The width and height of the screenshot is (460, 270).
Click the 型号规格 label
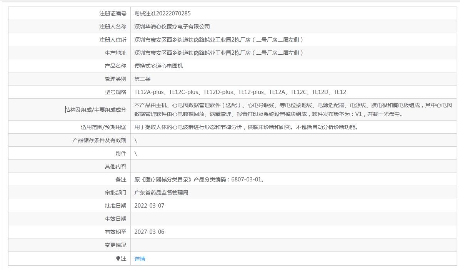115,92
